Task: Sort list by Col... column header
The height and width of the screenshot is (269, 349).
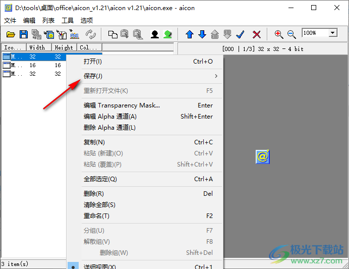Action: (x=89, y=47)
